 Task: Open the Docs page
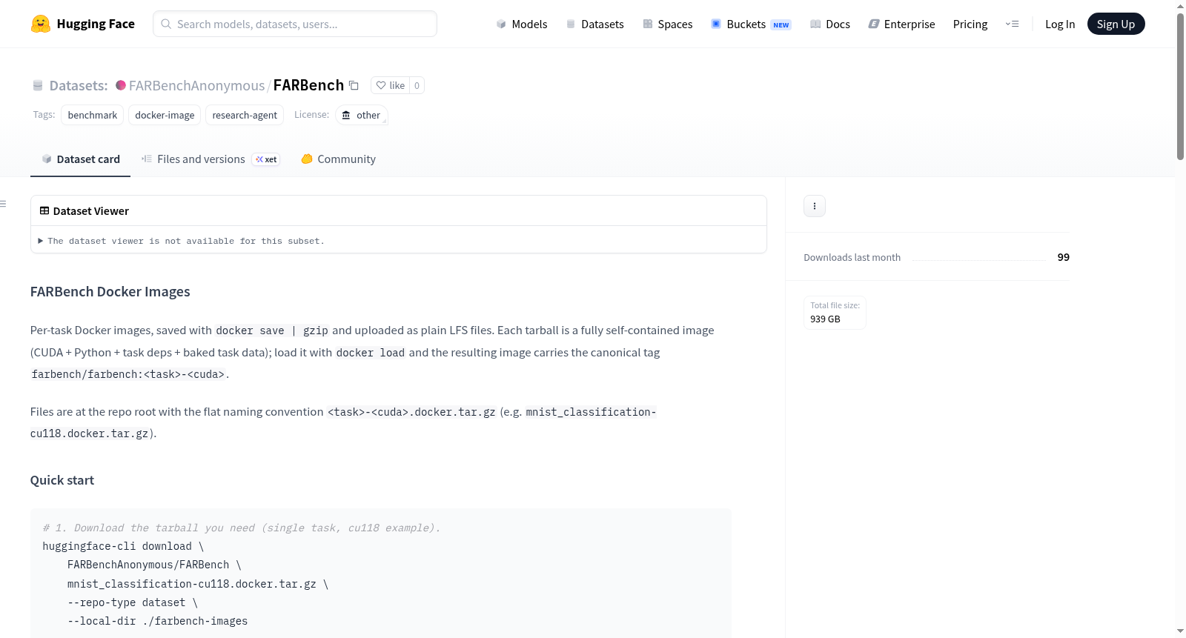[x=830, y=24]
